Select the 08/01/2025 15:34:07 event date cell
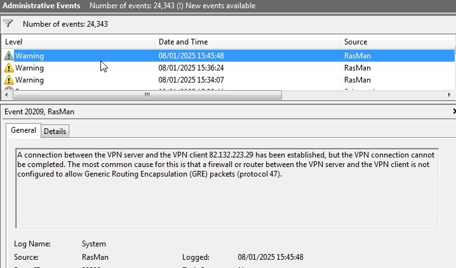Viewport: 456px width, 268px height. 191,80
